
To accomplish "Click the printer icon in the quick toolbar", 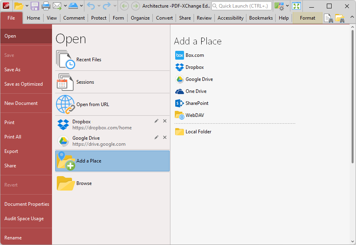I will click(46, 6).
